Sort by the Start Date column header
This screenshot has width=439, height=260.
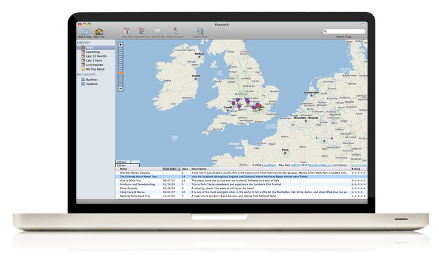[171, 169]
